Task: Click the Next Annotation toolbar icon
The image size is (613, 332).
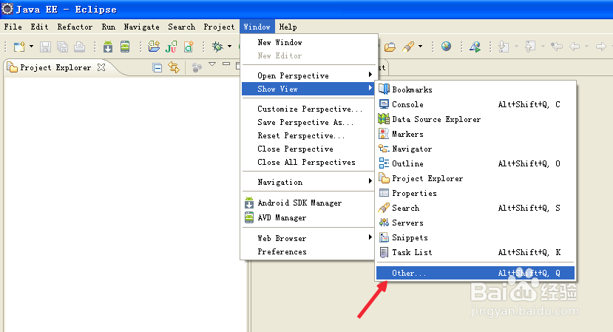Action: tap(504, 47)
